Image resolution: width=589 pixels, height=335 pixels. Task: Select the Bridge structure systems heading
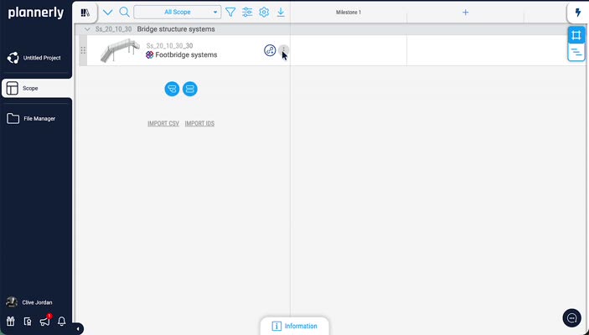(x=176, y=29)
